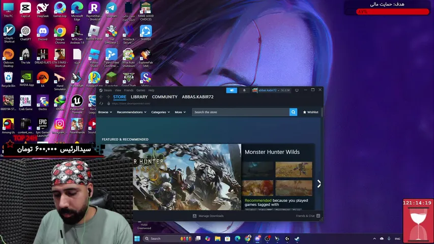
Task: Open the Roblox Studio desktop icon
Action: [94, 58]
